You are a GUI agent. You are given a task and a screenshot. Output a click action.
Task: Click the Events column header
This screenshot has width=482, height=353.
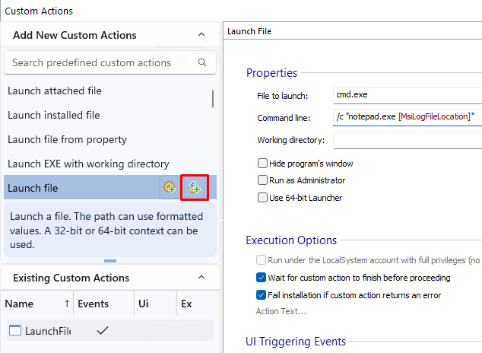(x=94, y=304)
